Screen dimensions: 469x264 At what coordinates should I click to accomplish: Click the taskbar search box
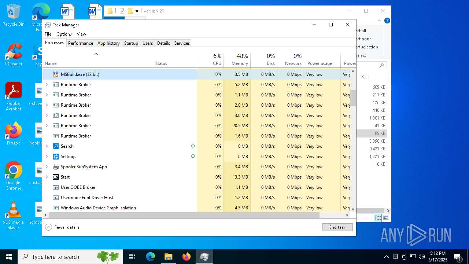click(70, 257)
